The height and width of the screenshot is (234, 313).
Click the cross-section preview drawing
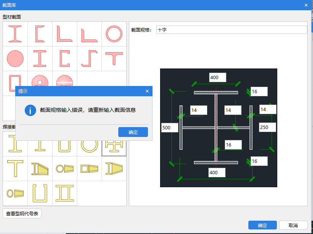[219, 128]
